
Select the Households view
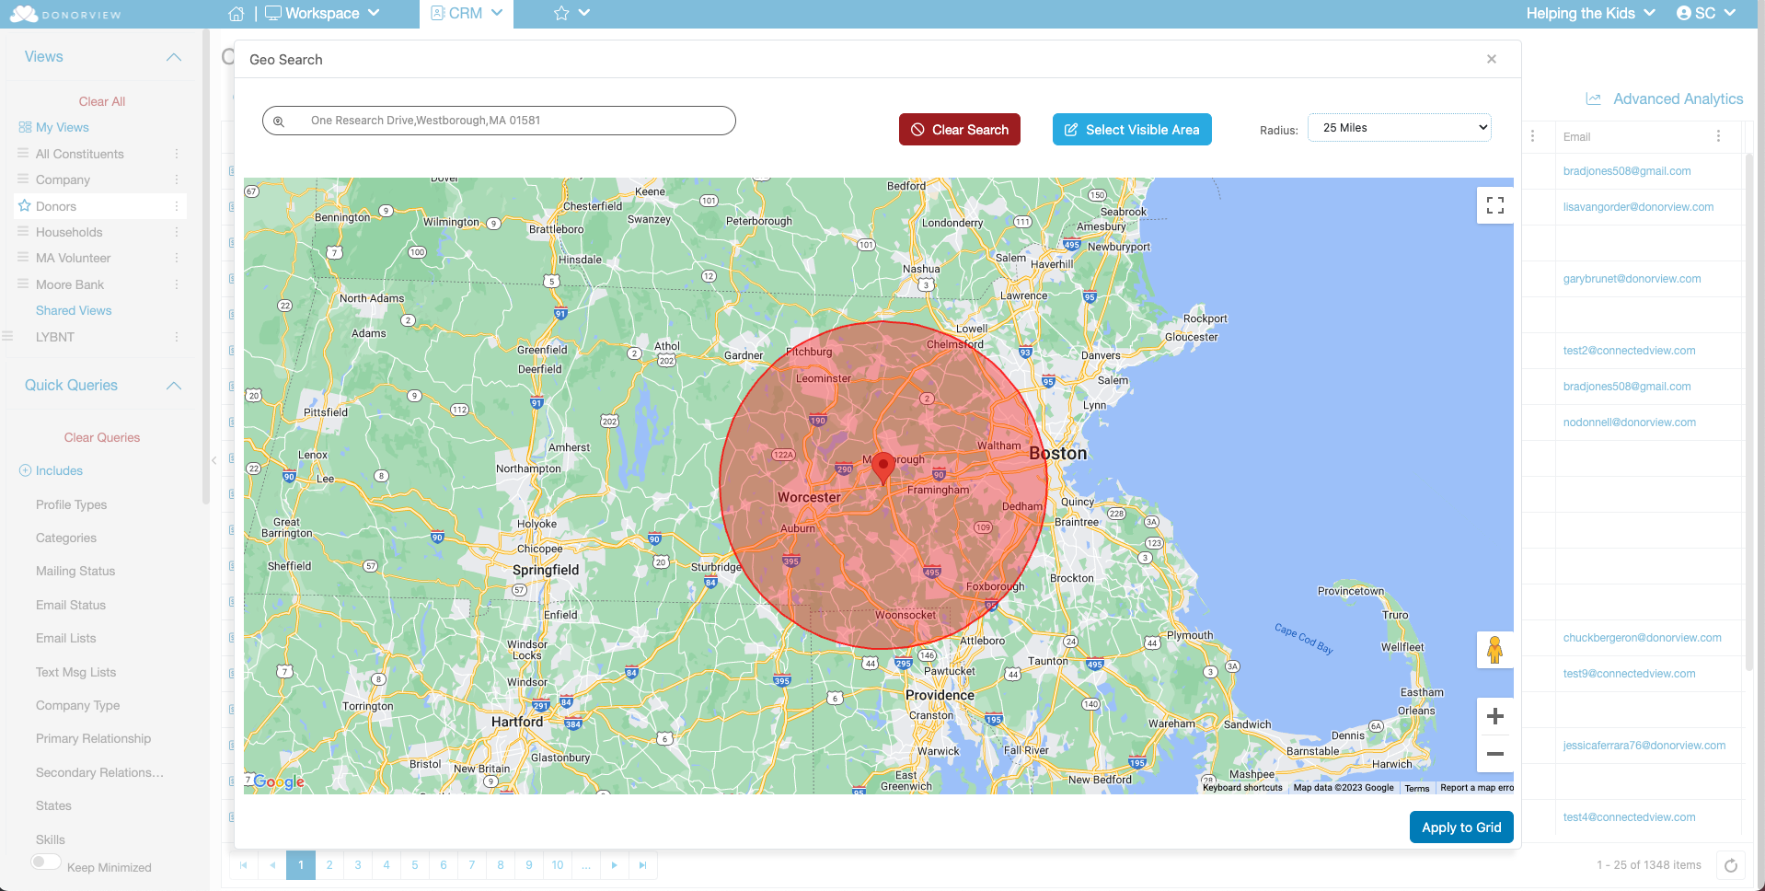point(69,232)
